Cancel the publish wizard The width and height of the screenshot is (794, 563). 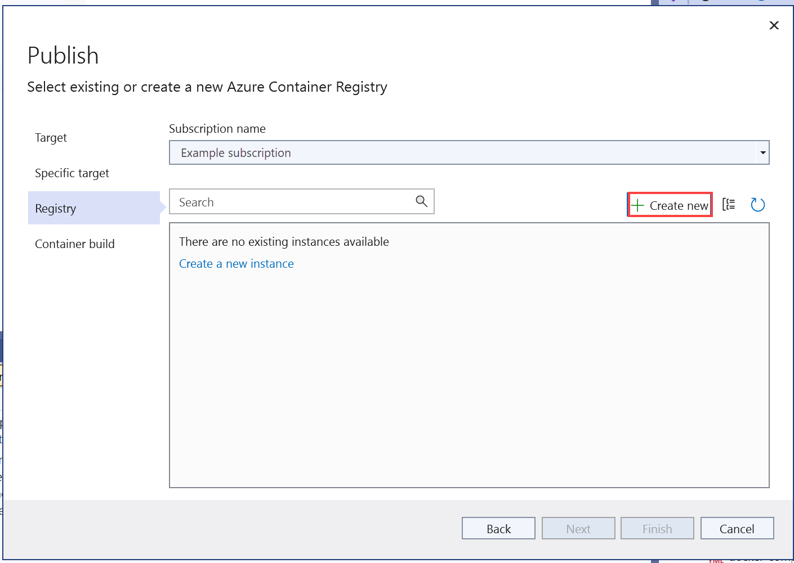pyautogui.click(x=737, y=528)
